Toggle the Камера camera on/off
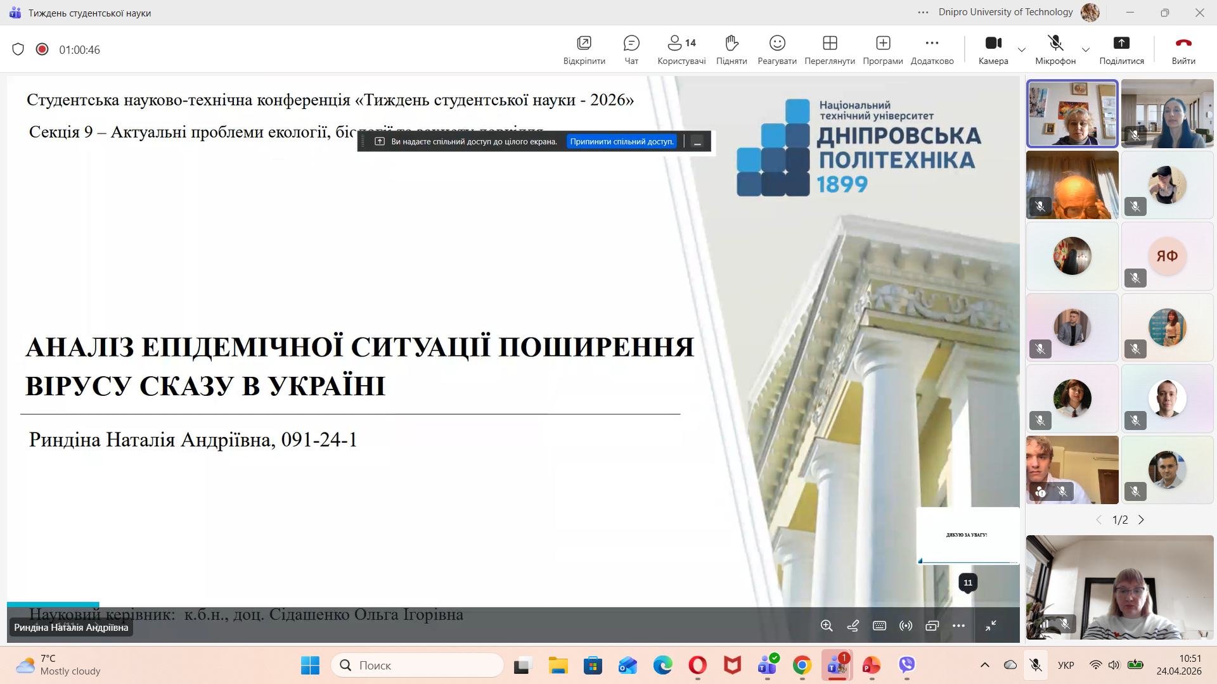The image size is (1217, 684). (x=993, y=49)
